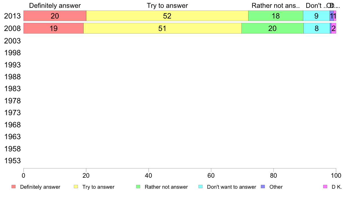Select the 2008 green segment showing 20
Screen dimensions: 344x213
(272, 28)
